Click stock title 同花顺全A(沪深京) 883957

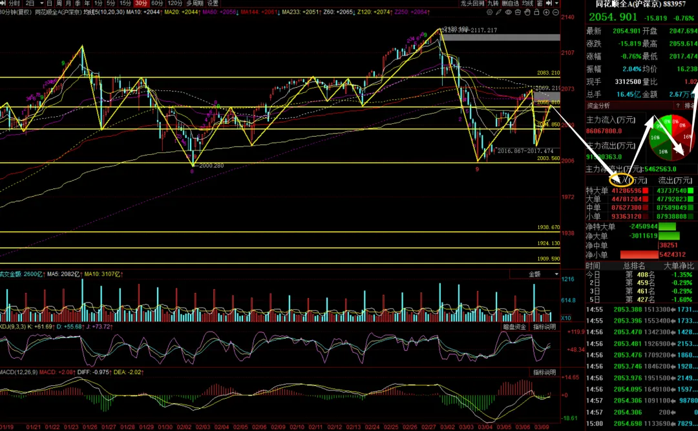click(x=640, y=4)
